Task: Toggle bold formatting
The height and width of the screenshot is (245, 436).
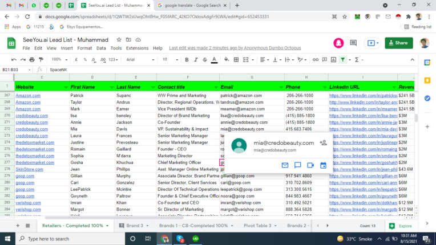Action: [187, 60]
